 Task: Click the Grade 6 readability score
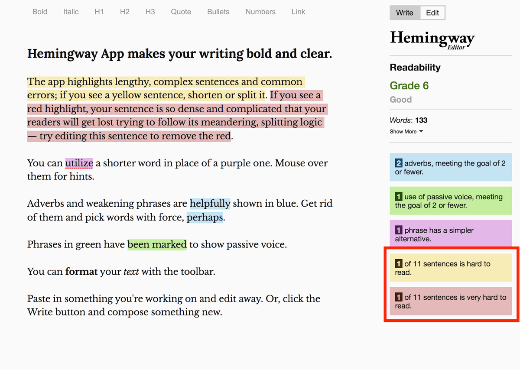(x=409, y=85)
